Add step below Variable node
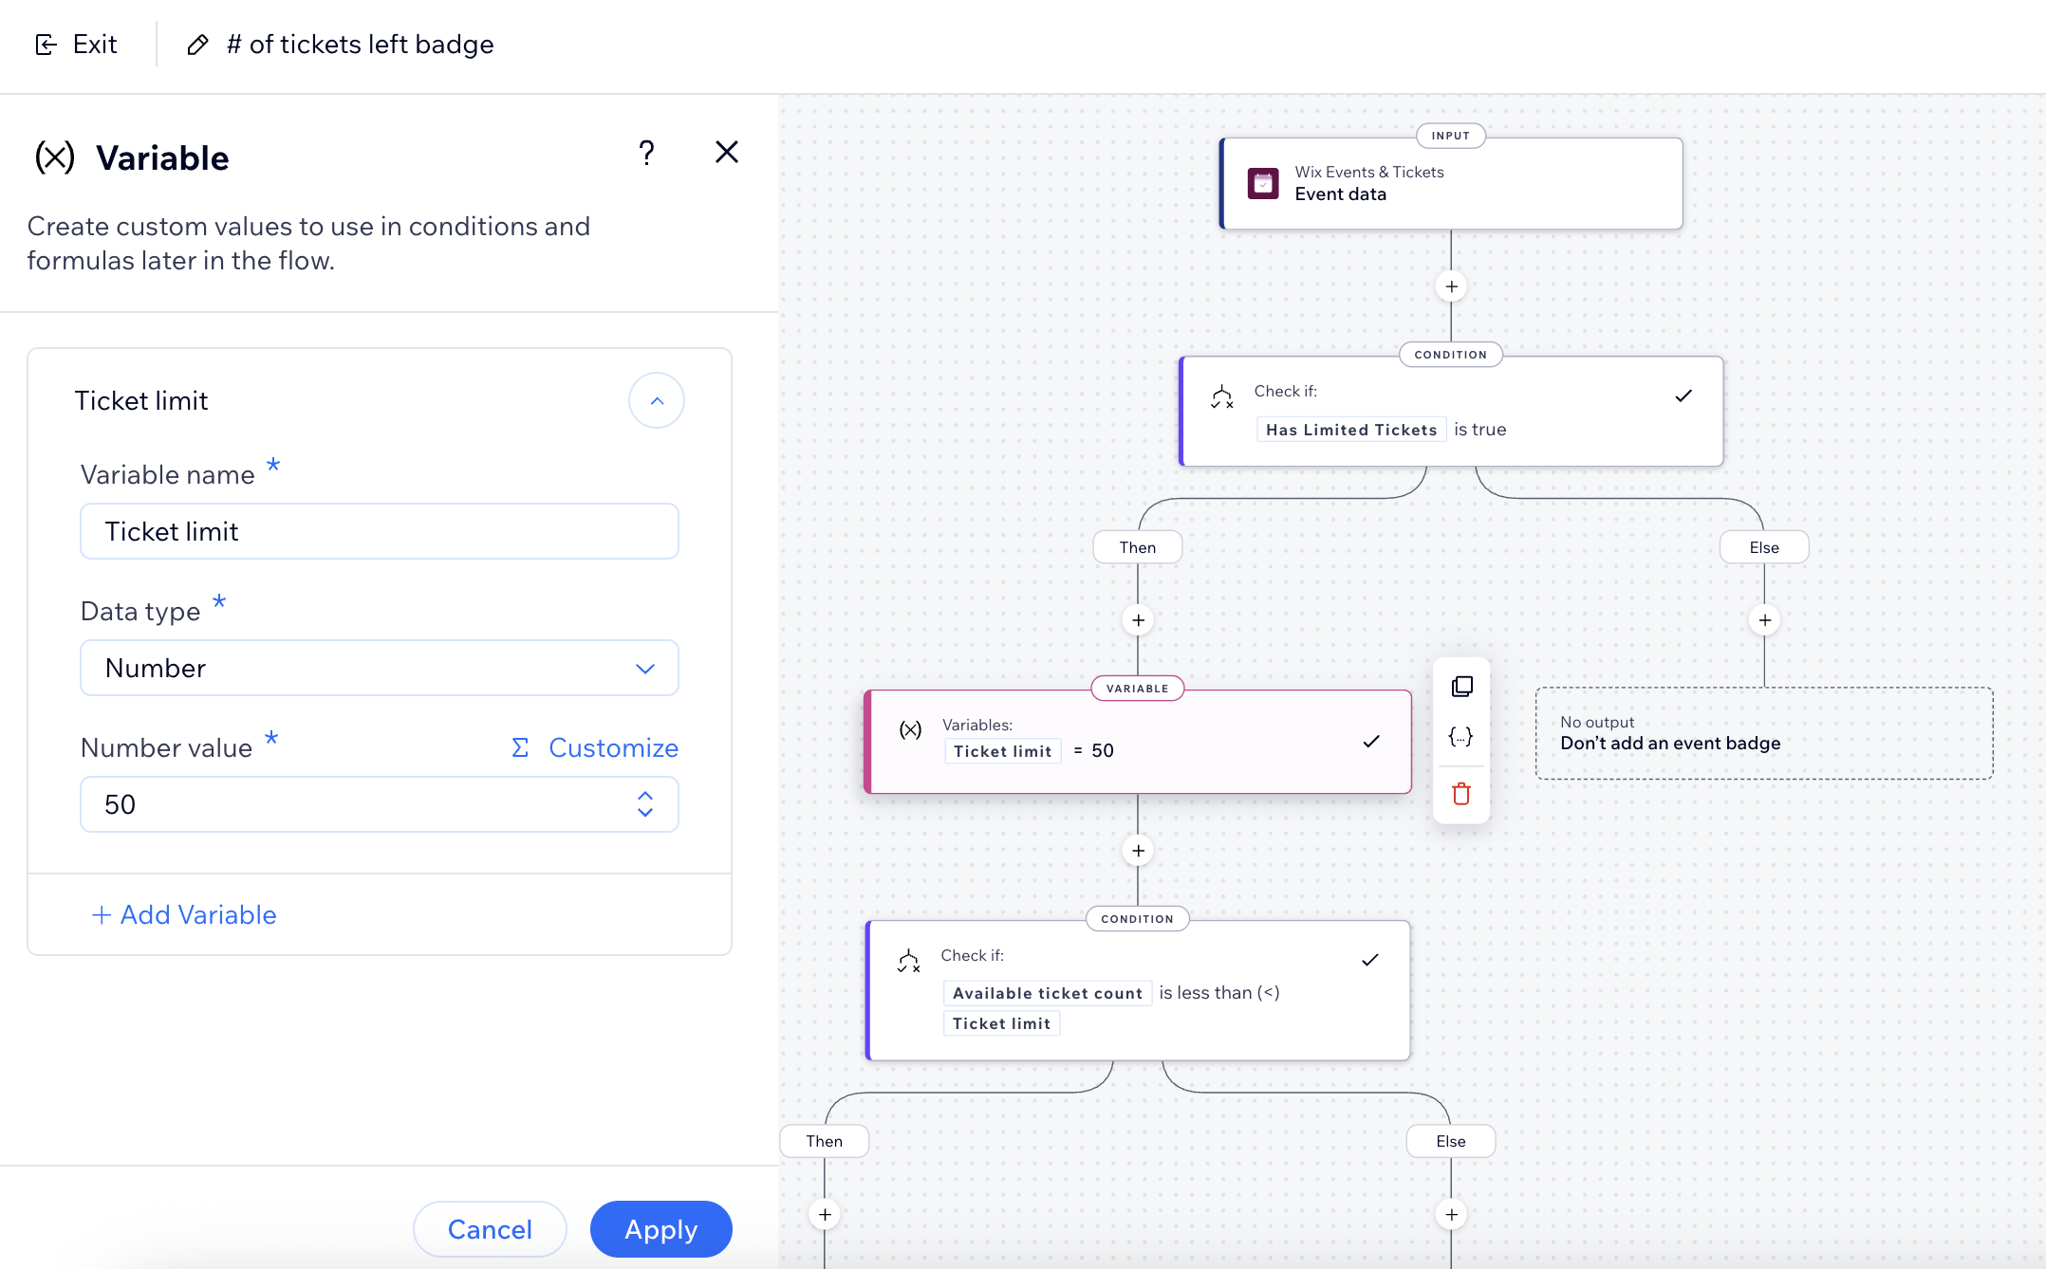 1138,851
